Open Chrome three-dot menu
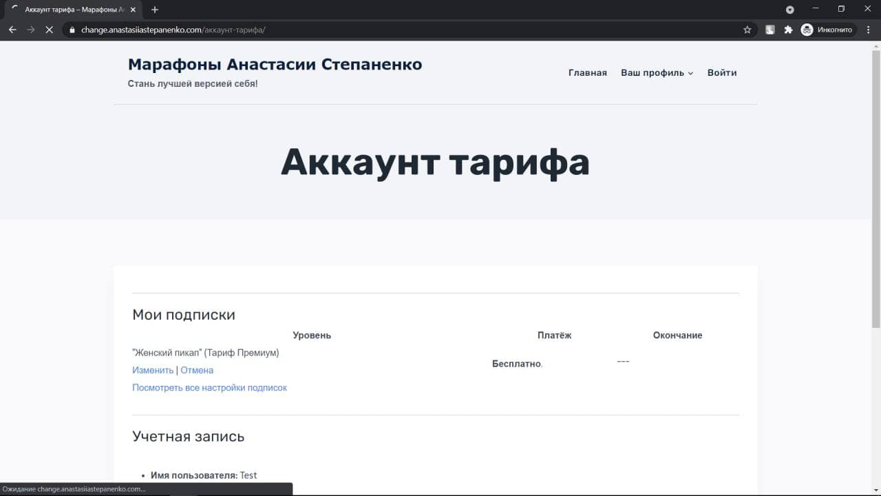This screenshot has width=881, height=496. click(868, 30)
